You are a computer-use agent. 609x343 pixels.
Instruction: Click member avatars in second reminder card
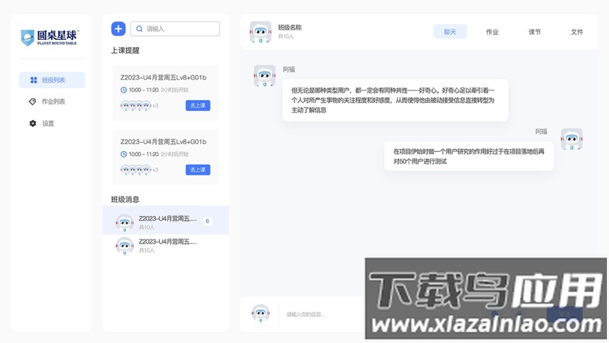136,170
